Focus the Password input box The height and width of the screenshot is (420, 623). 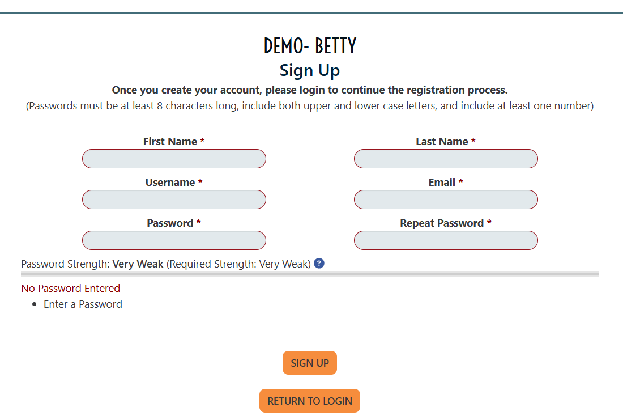(174, 240)
